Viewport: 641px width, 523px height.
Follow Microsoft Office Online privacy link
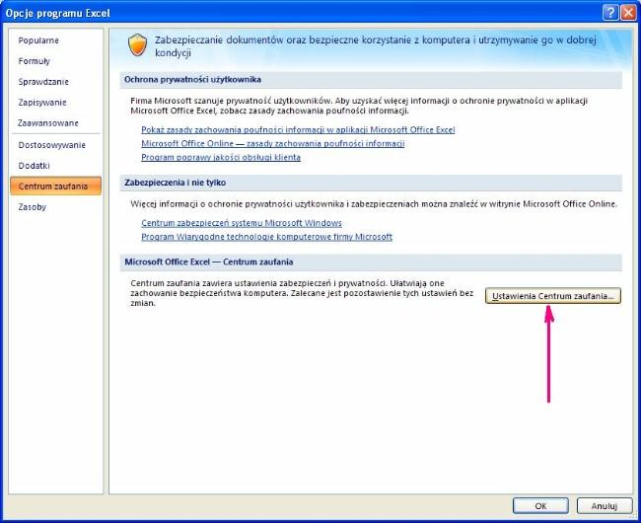272,143
